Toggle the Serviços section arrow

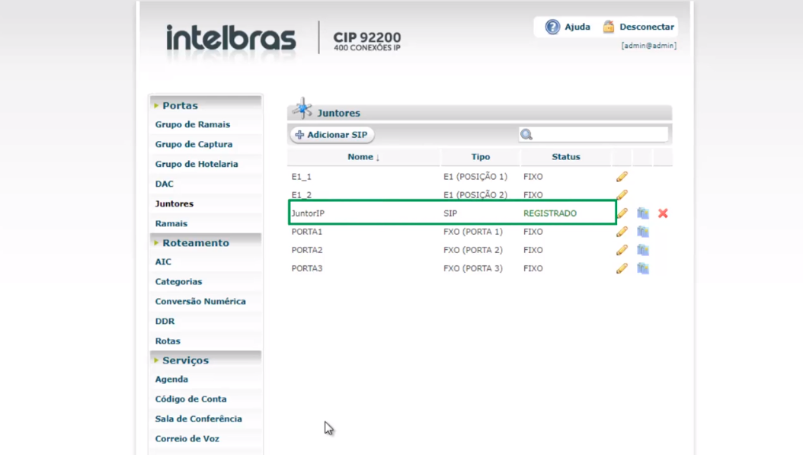(x=156, y=360)
